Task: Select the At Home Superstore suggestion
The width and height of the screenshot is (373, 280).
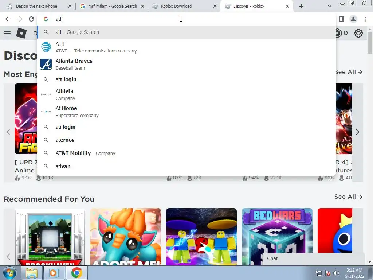Action: click(186, 112)
